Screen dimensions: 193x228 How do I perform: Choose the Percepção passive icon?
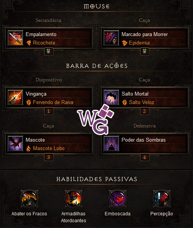[x=162, y=198]
